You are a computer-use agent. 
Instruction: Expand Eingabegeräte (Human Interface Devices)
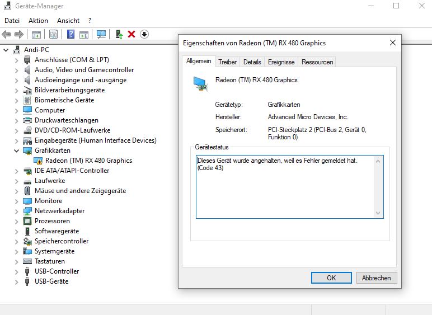coord(17,140)
